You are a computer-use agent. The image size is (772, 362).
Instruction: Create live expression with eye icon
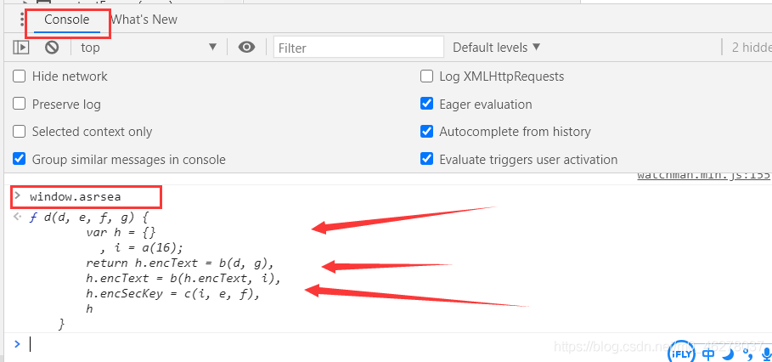(x=246, y=48)
